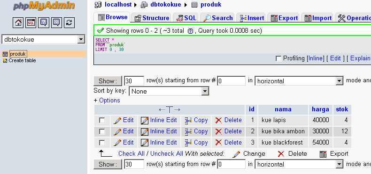Click the bottom Show button

tap(108, 164)
